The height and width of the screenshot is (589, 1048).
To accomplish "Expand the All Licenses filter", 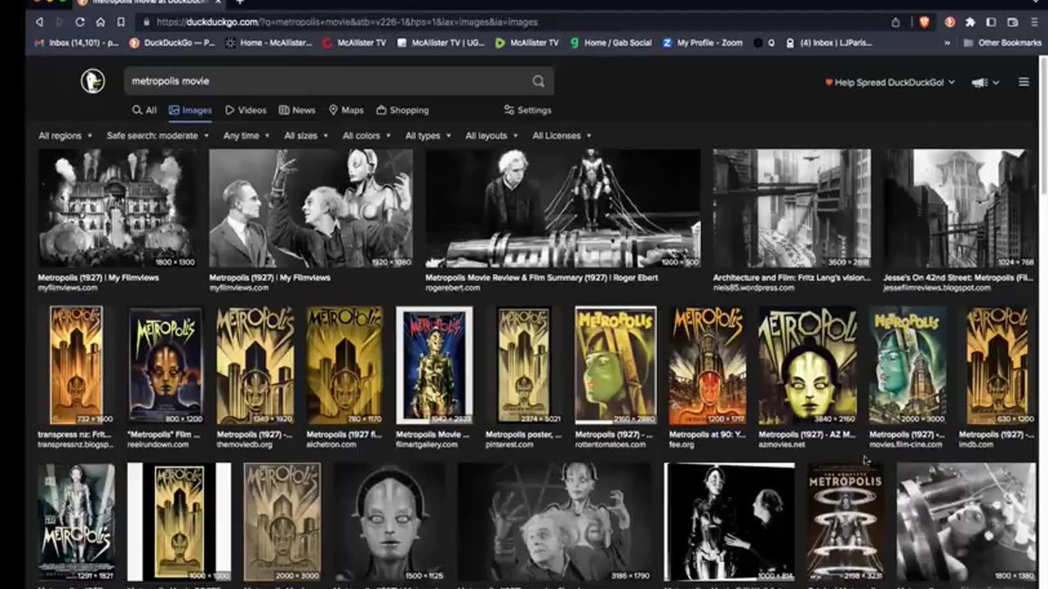I will 562,136.
